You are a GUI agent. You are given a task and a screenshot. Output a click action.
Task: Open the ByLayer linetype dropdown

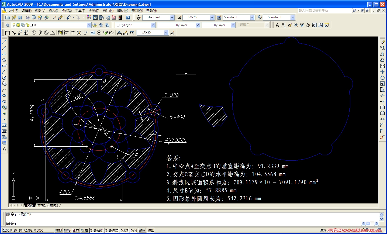coord(198,25)
